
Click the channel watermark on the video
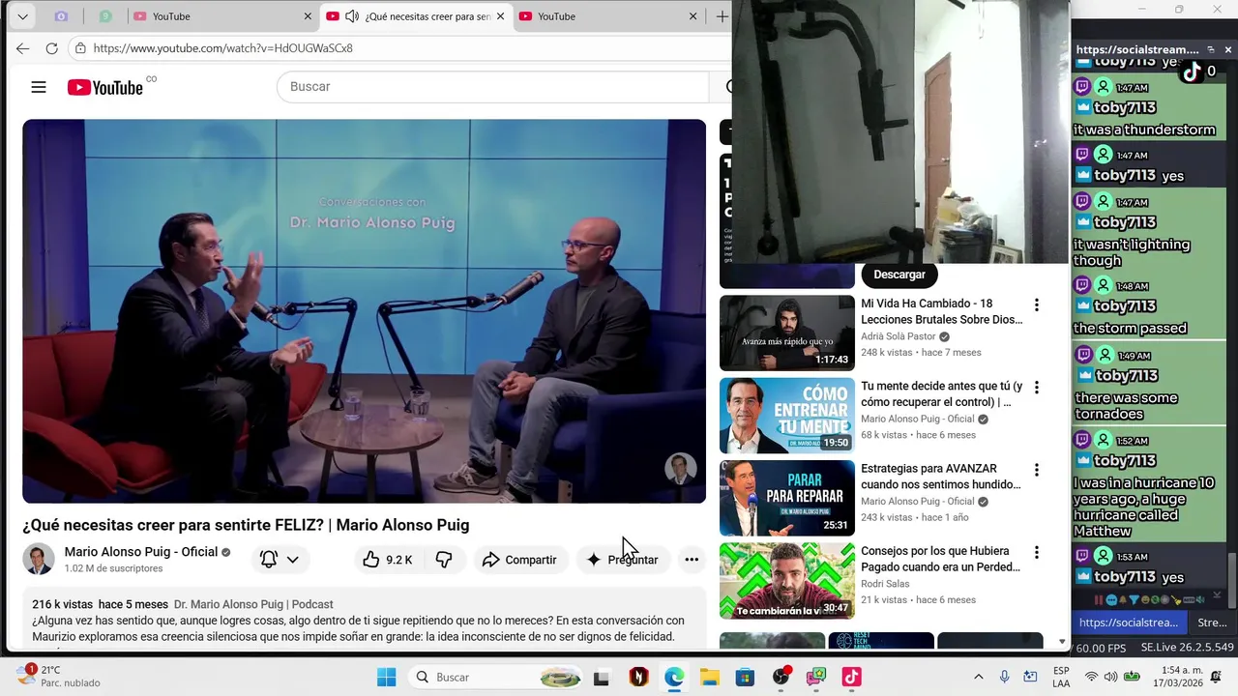coord(681,469)
